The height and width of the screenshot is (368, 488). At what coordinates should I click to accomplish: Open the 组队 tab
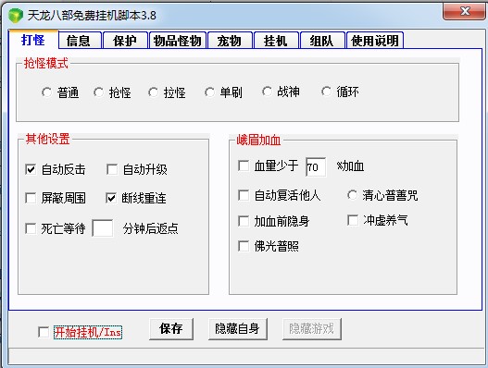tap(322, 41)
